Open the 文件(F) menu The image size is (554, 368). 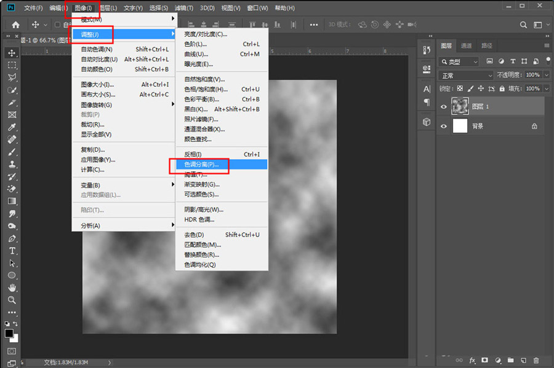(x=33, y=8)
